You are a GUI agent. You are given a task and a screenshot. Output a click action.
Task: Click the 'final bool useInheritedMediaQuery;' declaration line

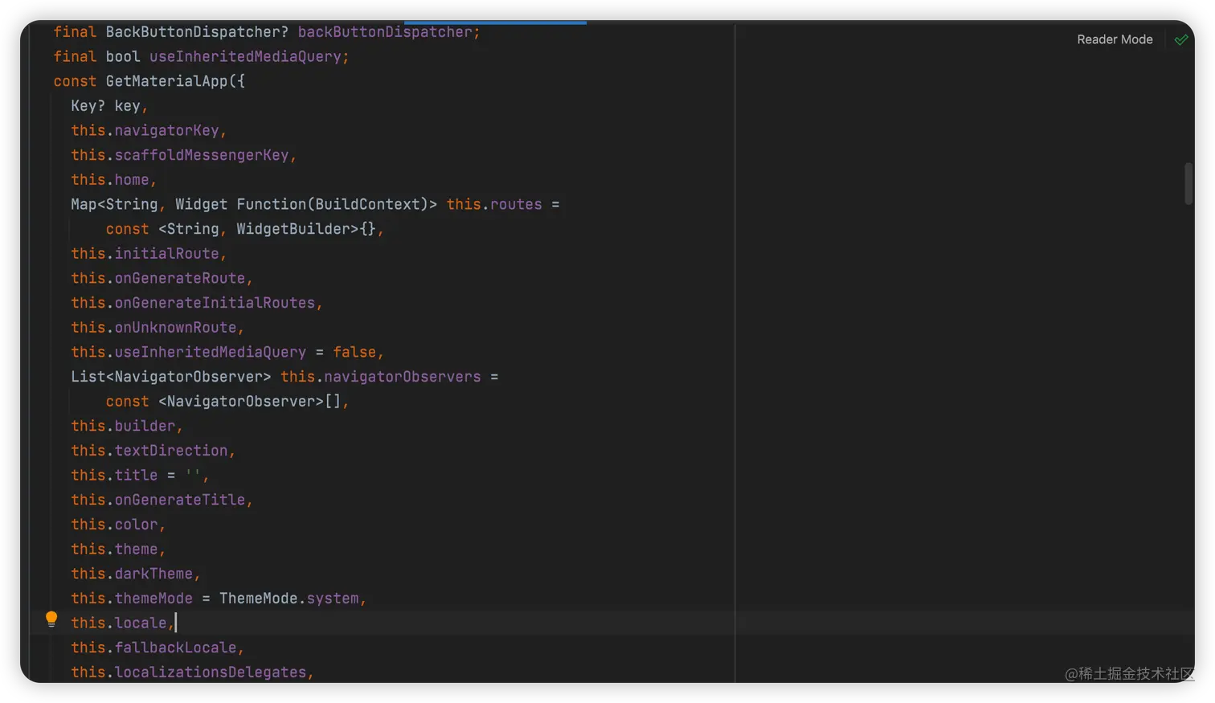click(201, 56)
